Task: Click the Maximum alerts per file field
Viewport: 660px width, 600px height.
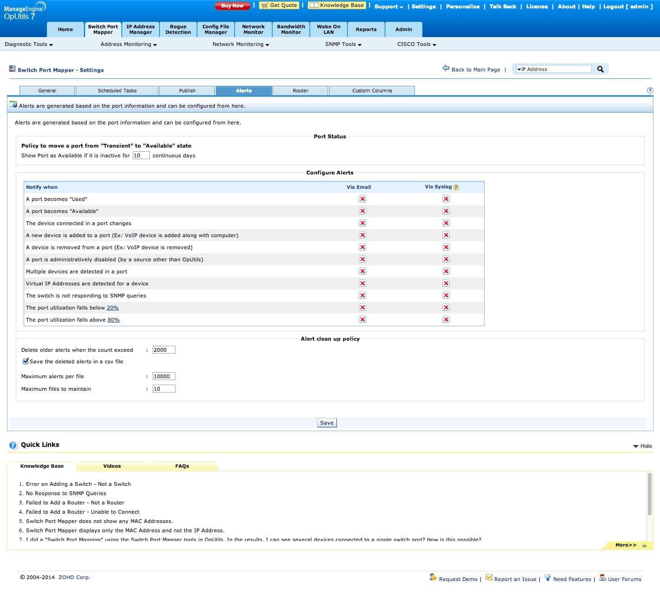Action: point(164,376)
